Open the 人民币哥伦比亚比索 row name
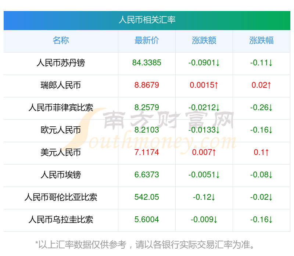Image resolution: width=294 pixels, height=256 pixels. pos(61,197)
